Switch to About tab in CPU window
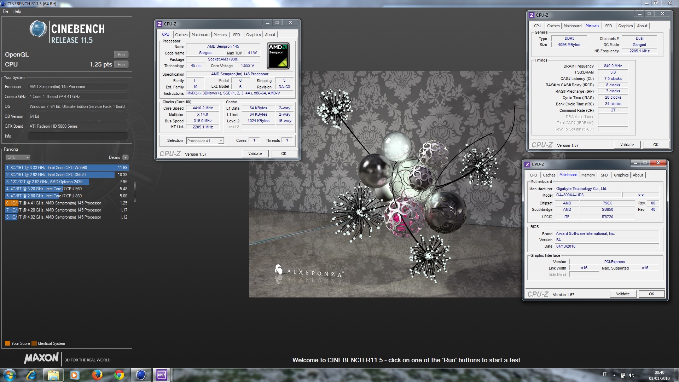The image size is (679, 382). (270, 35)
